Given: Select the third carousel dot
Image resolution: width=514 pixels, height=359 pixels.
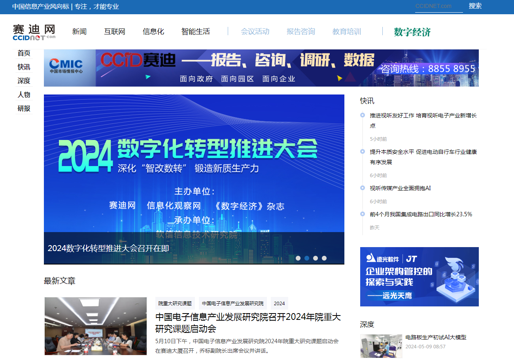Looking at the screenshot, I should point(316,258).
